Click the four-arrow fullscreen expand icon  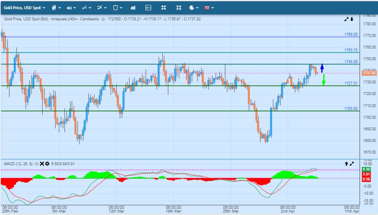[163, 7]
